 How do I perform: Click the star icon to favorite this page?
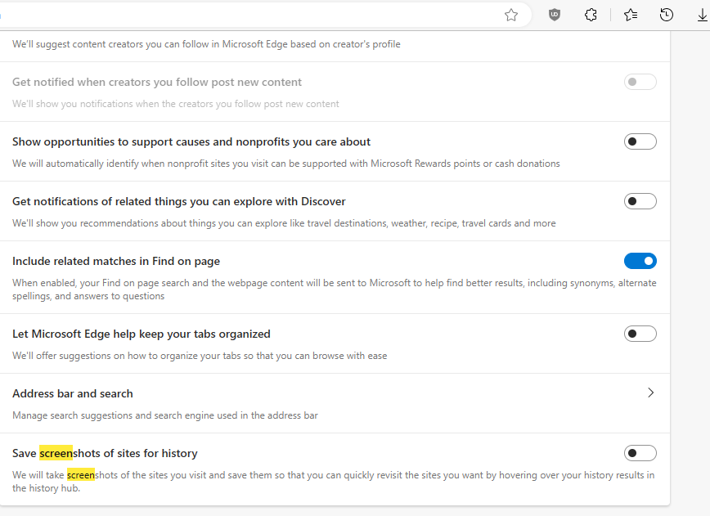click(x=511, y=15)
